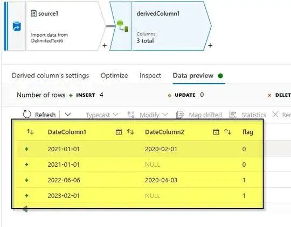The width and height of the screenshot is (291, 227).
Task: Add transformation after derivedColumn1 plus sign
Action: click(x=210, y=45)
